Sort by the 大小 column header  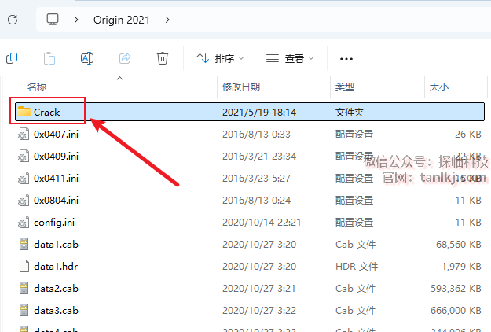(439, 87)
